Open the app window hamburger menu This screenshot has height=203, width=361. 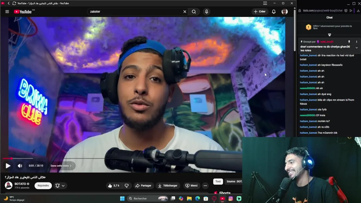coord(265,3)
